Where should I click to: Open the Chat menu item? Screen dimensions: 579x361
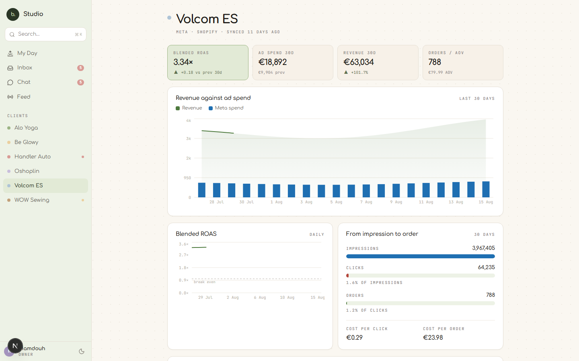[x=45, y=82]
